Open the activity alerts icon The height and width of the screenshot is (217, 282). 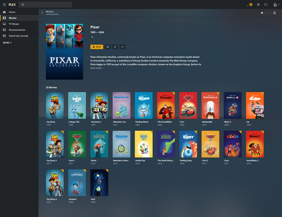[x=251, y=5]
